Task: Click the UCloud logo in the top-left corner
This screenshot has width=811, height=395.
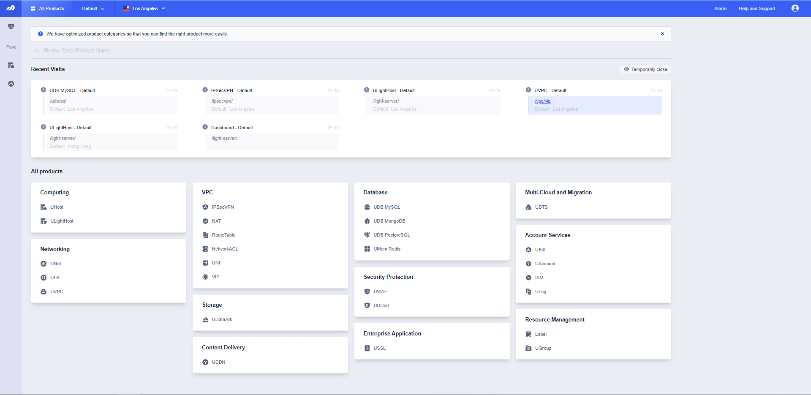Action: coord(11,8)
